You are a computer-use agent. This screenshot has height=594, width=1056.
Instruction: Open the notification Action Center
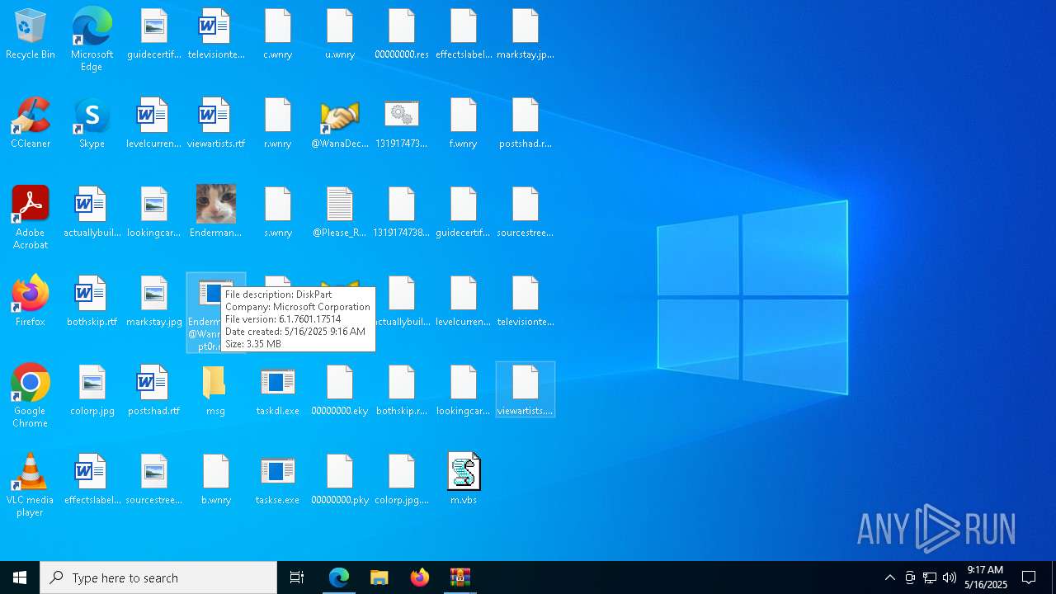[x=1030, y=577]
